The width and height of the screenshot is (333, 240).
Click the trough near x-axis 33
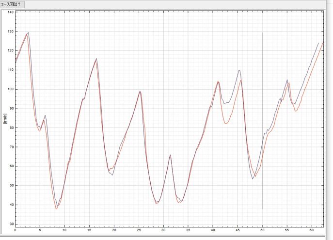180,202
